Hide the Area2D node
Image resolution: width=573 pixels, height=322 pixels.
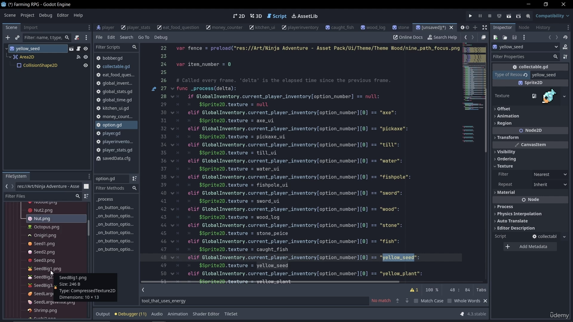click(x=86, y=57)
